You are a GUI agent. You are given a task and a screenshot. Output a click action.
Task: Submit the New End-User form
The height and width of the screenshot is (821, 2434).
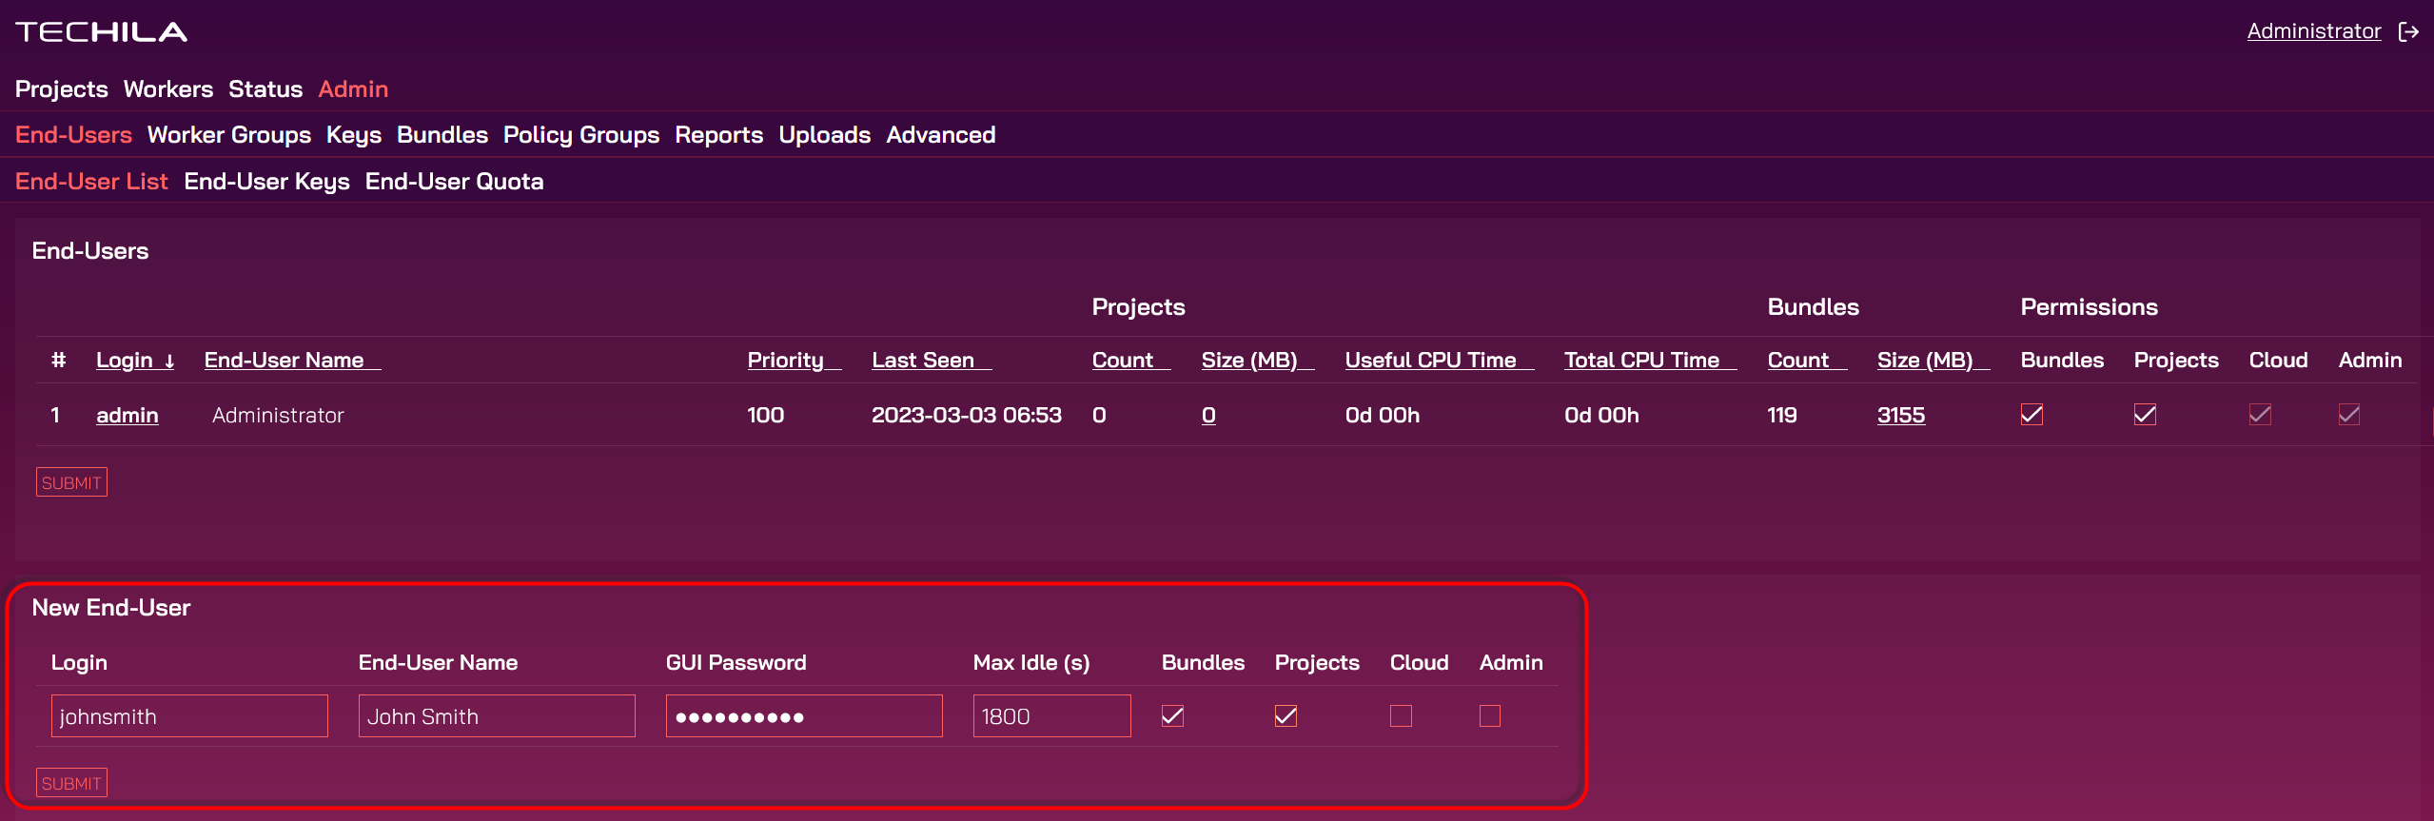pos(71,783)
